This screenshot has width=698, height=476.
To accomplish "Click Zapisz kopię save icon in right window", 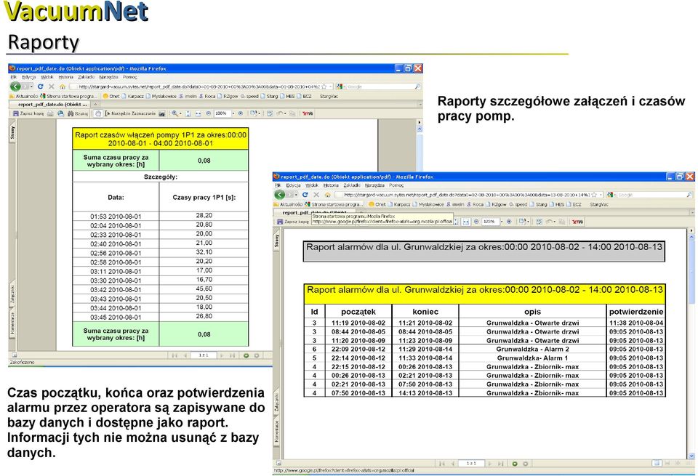I will click(280, 222).
